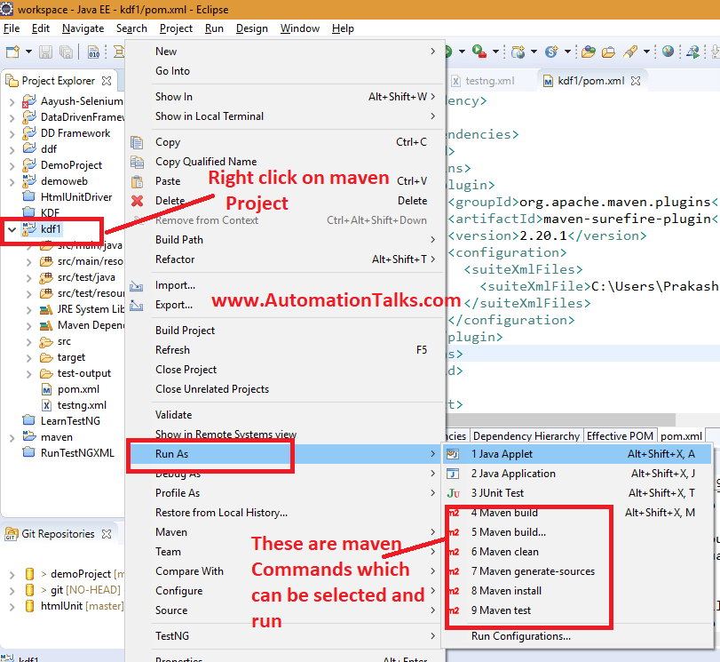Image resolution: width=720 pixels, height=662 pixels.
Task: Click the Save All toolbar icon
Action: pos(67,53)
